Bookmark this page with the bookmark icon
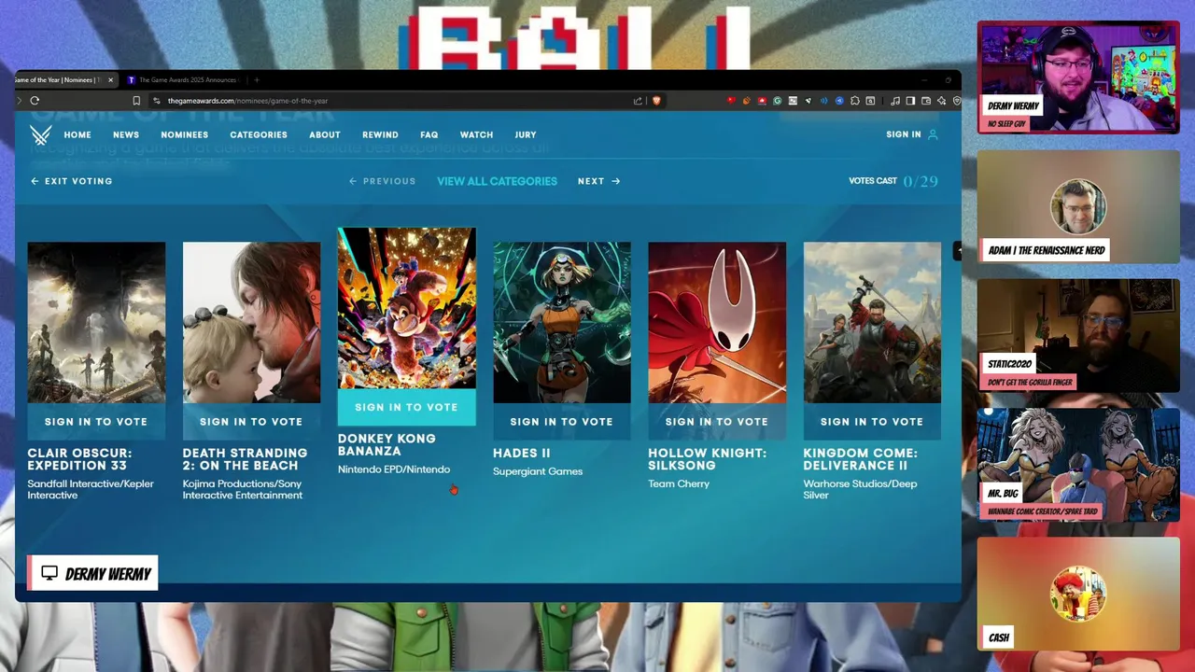Image resolution: width=1195 pixels, height=672 pixels. point(136,101)
